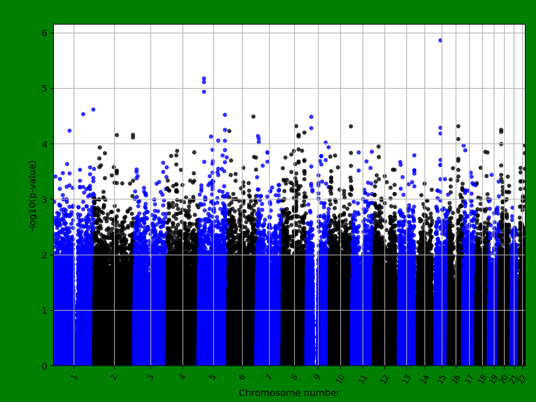Click the cluster of points above 5 on chromosome 5
The image size is (536, 402).
(204, 80)
